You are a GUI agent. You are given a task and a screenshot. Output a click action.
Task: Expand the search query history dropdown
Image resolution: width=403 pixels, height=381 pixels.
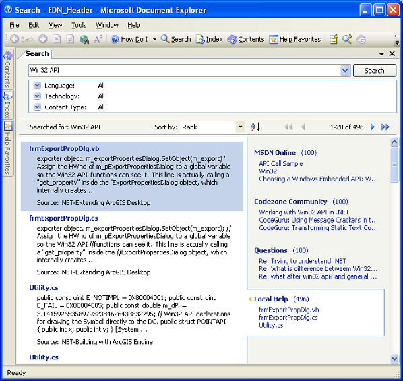click(x=345, y=70)
